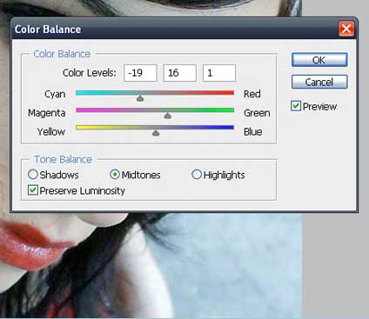Close the Color Balance dialog window
This screenshot has height=319, width=369.
point(346,29)
